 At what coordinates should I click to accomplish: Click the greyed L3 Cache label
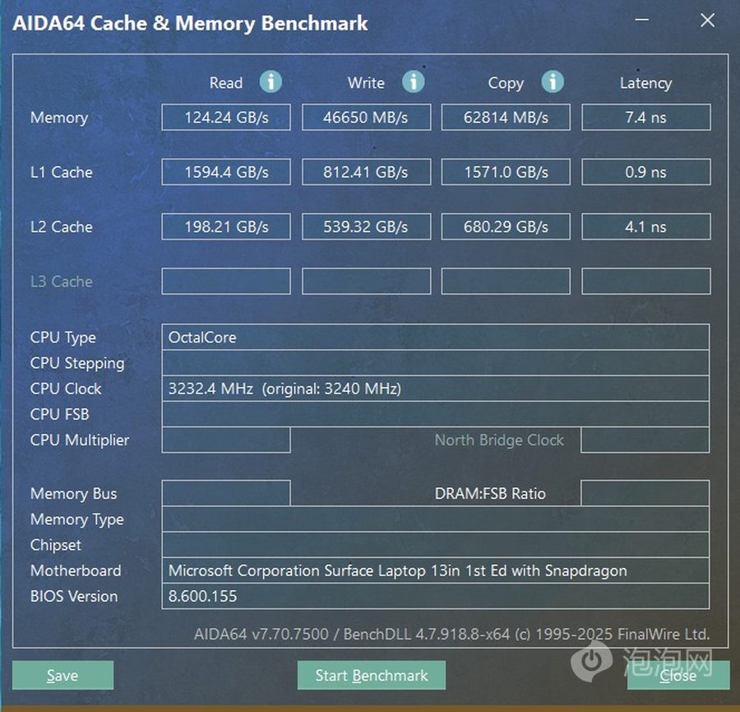click(62, 282)
